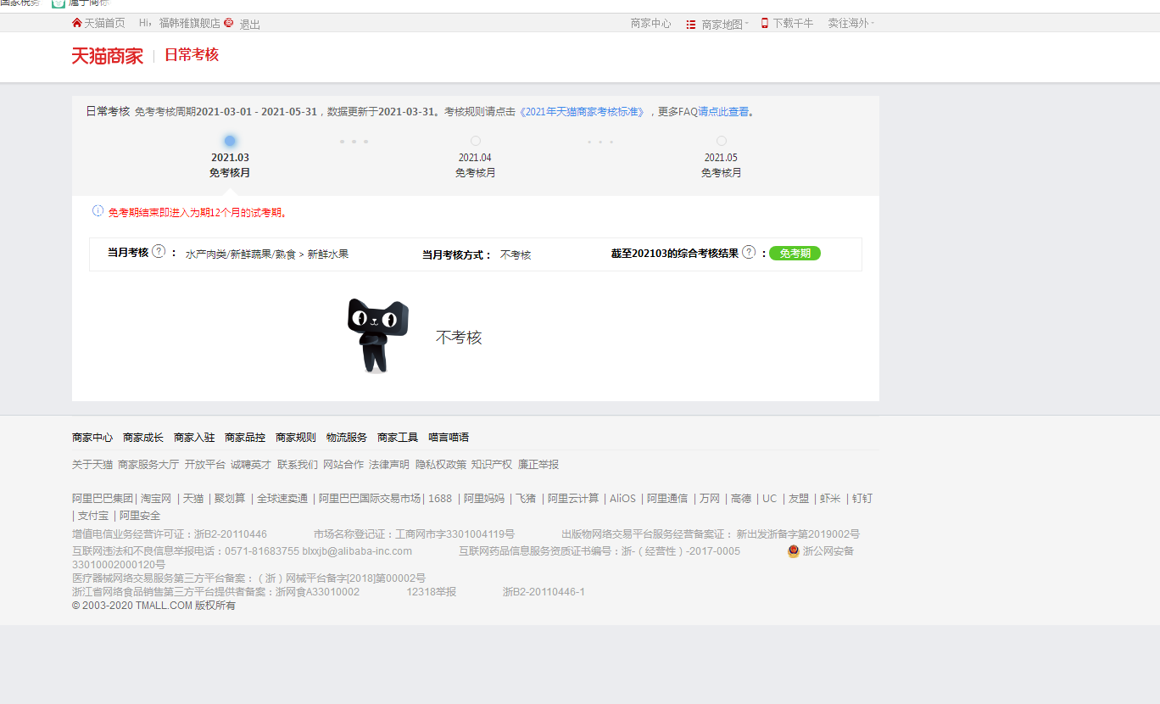Screen dimensions: 1160x704
Task: Click the 增值电信业务经营许可证 浙B2-20110446 text
Action: [170, 534]
